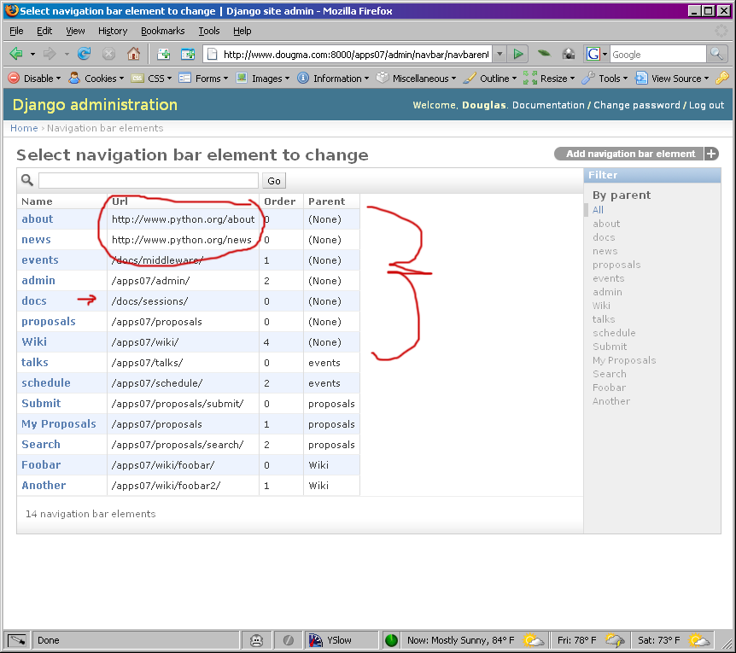Click the magnifier icon in the Google search box

(x=717, y=54)
